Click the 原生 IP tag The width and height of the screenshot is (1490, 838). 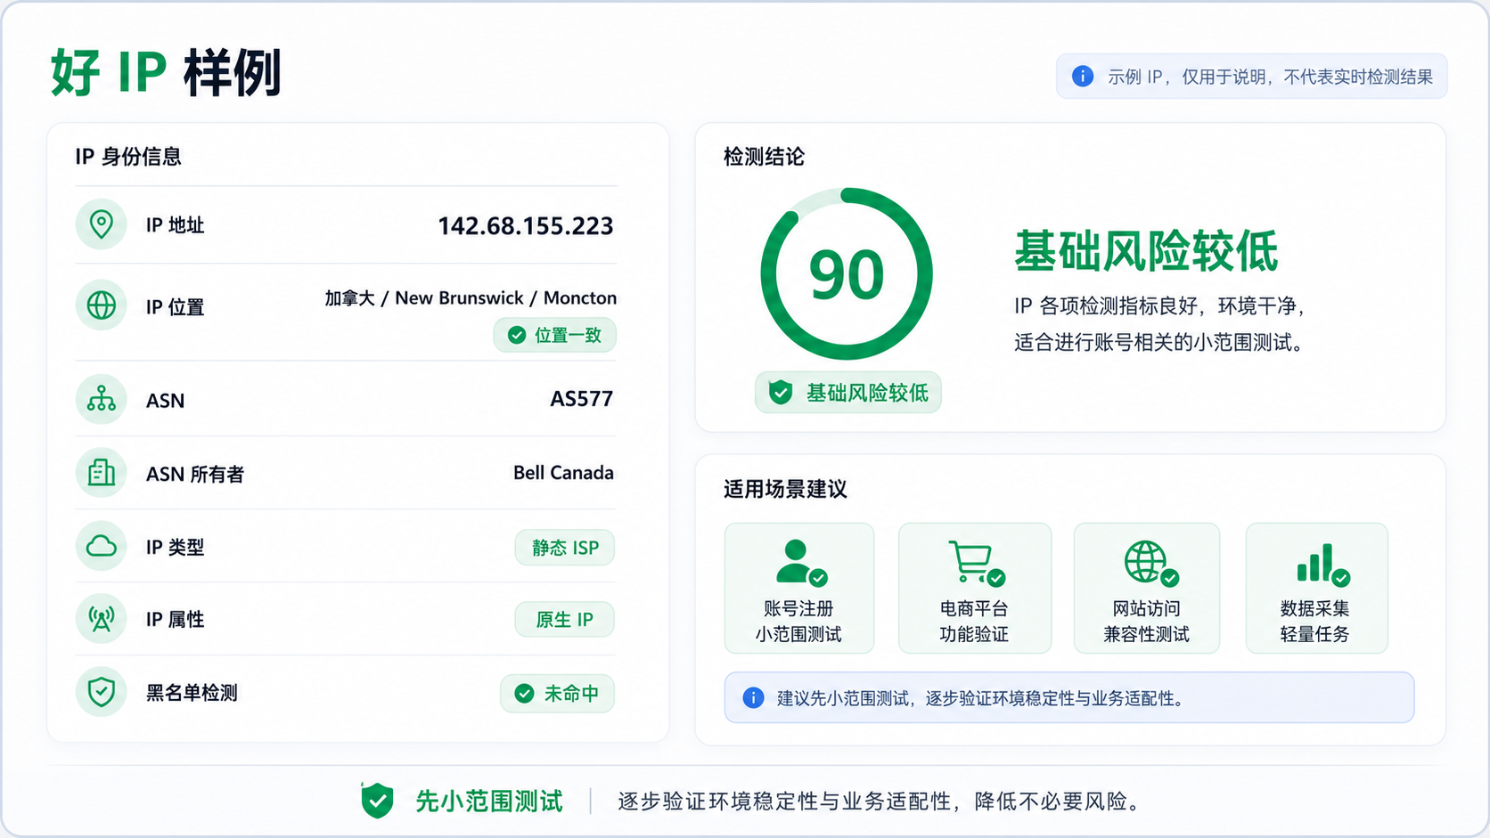(565, 620)
